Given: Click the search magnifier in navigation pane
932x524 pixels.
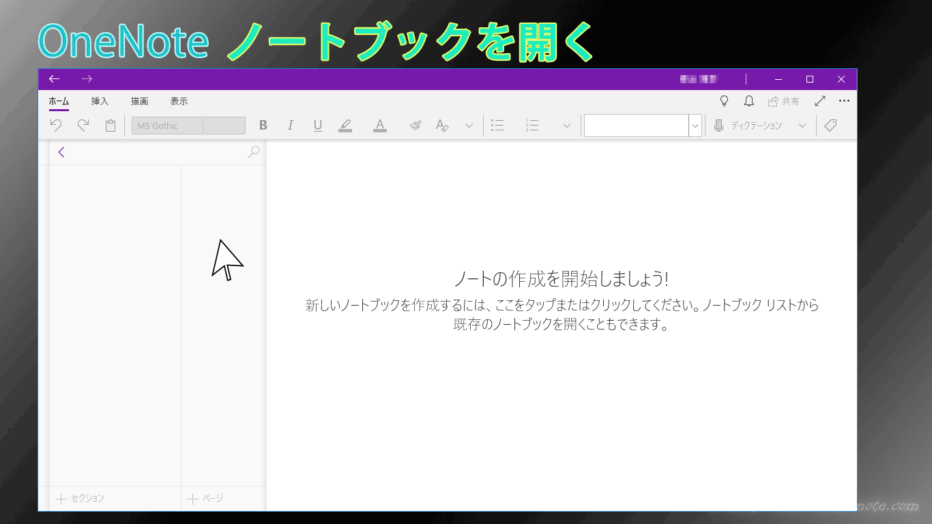Looking at the screenshot, I should tap(254, 152).
